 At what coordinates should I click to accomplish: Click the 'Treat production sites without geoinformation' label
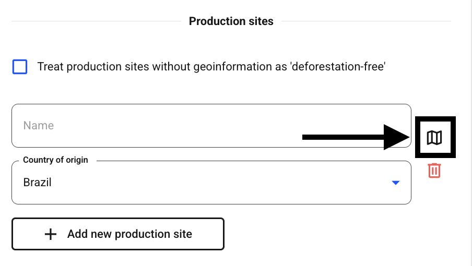(x=211, y=66)
